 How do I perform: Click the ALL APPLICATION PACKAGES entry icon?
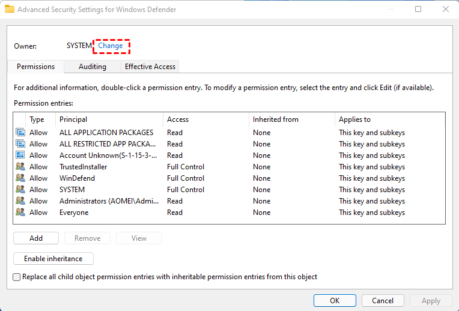[x=20, y=133]
